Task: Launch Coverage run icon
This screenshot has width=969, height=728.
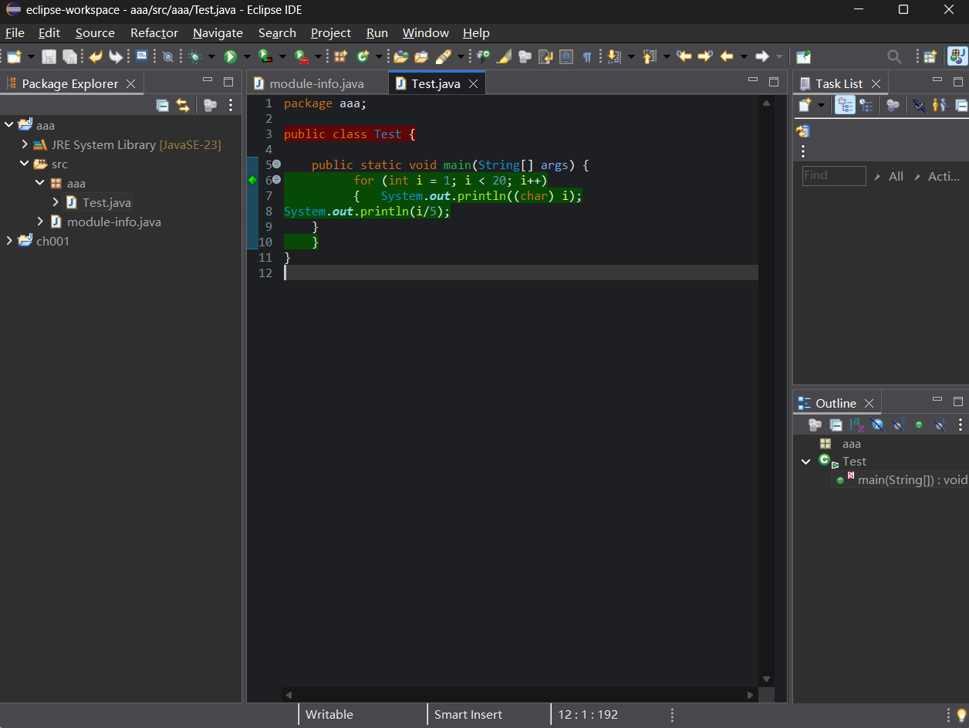Action: (x=265, y=56)
